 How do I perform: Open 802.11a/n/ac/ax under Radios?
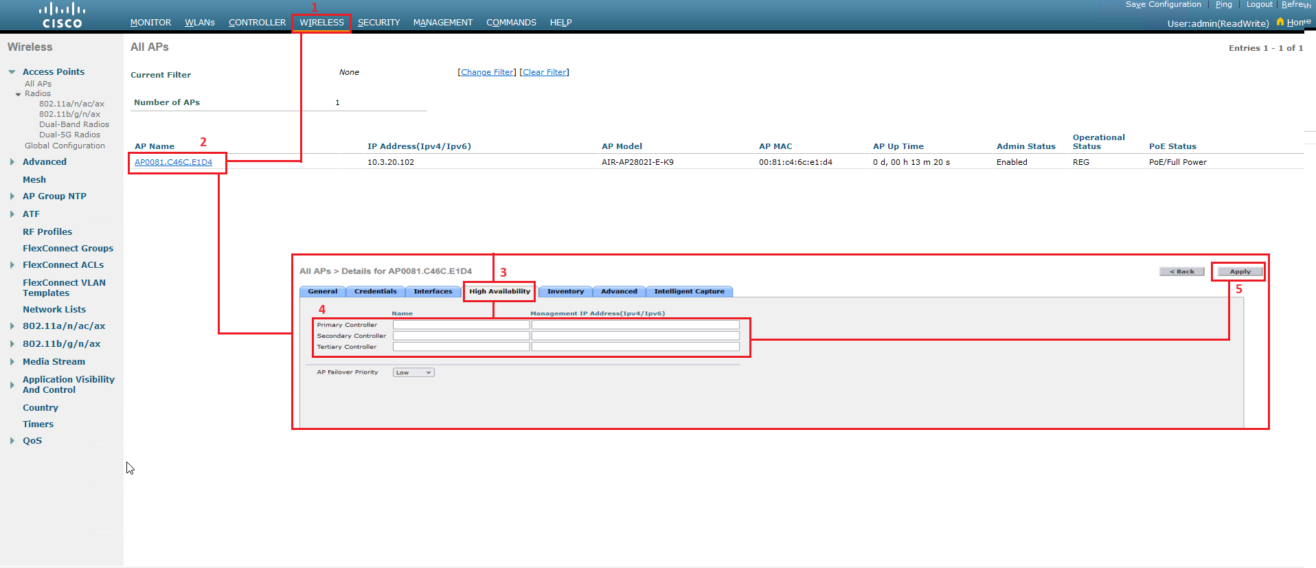point(71,104)
